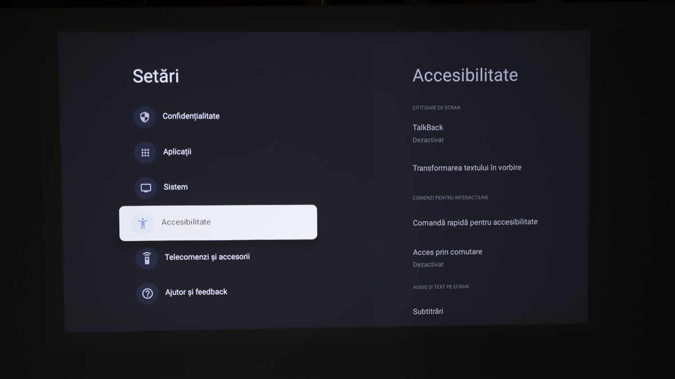Screen dimensions: 675x379
Task: Select the highlighted Accesibilitate row text
Action: pyautogui.click(x=186, y=222)
